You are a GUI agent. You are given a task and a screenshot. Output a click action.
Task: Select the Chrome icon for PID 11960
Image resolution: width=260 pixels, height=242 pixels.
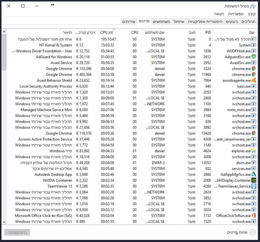pyautogui.click(x=254, y=75)
